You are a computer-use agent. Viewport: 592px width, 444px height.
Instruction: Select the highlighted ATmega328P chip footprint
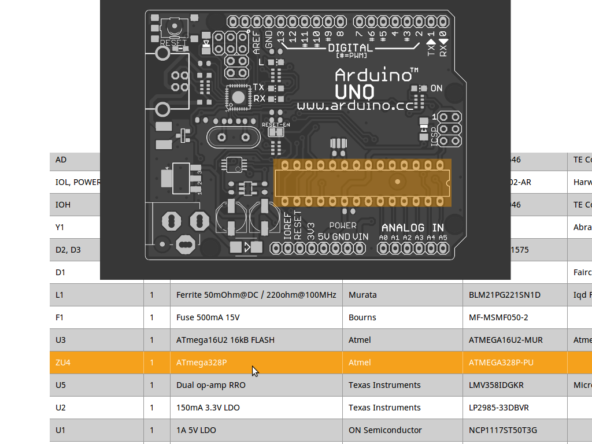(x=362, y=183)
